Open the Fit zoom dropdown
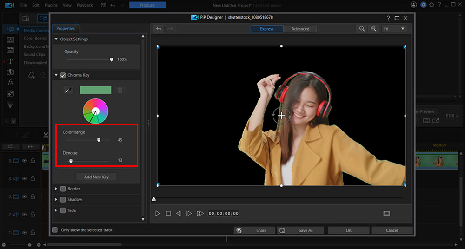 coord(394,29)
